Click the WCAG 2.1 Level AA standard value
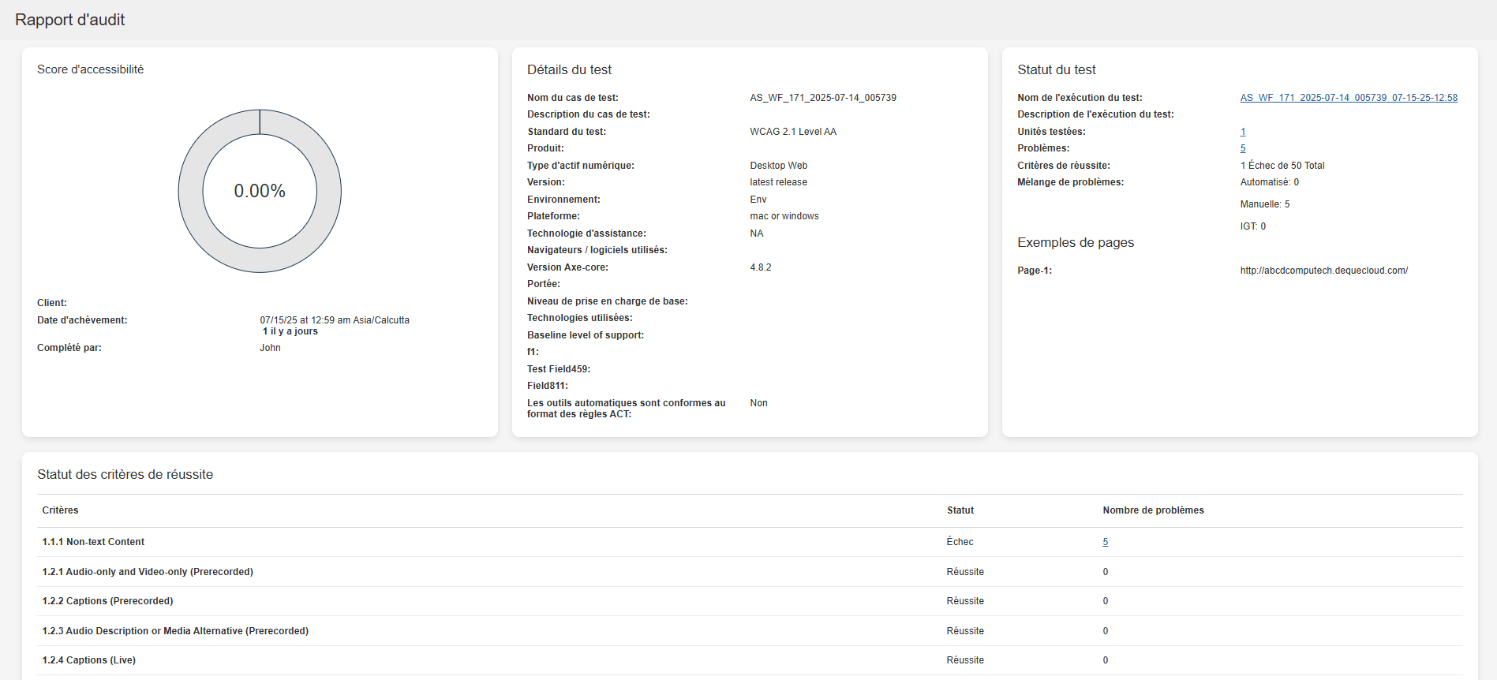The width and height of the screenshot is (1497, 680). pos(792,132)
